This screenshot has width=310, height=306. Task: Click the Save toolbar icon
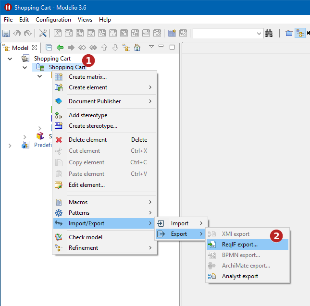click(6, 33)
